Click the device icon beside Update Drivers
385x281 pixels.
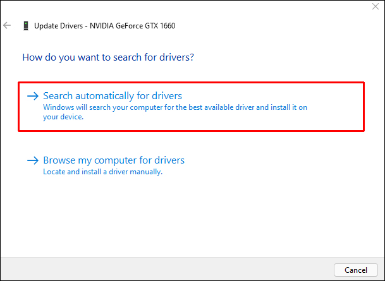coord(26,25)
